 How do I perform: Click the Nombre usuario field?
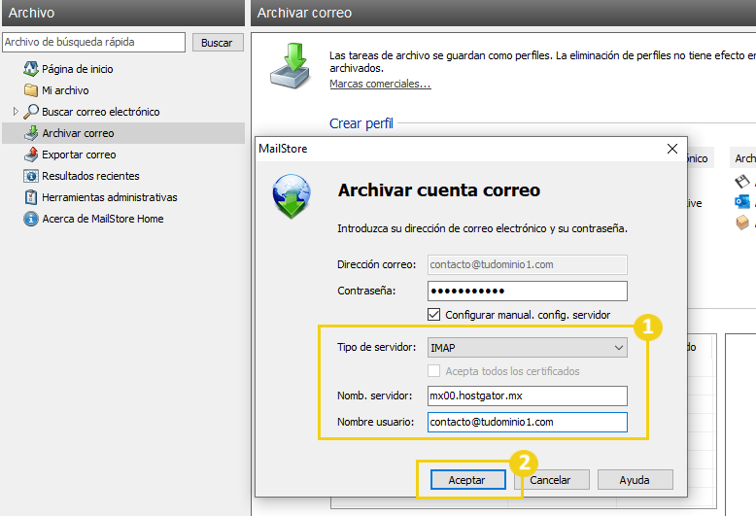coord(528,422)
